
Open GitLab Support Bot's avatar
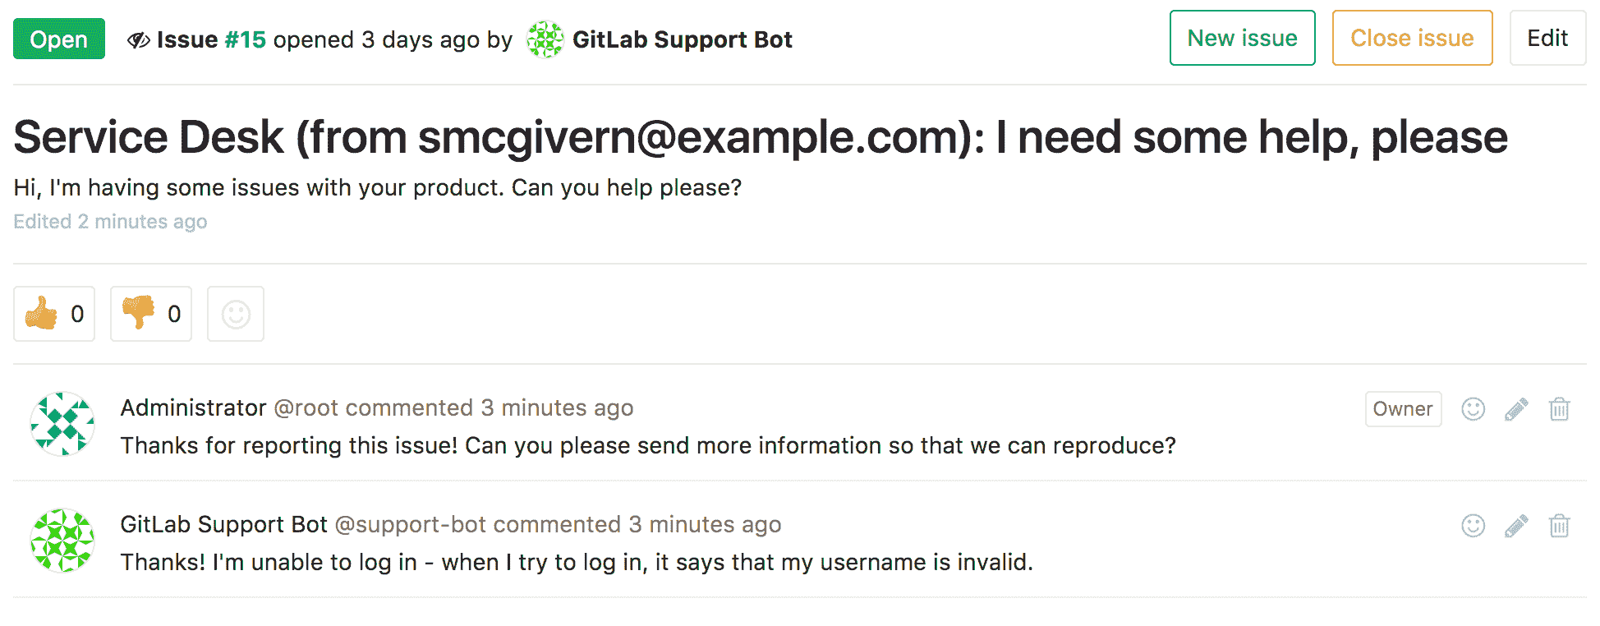(x=62, y=541)
